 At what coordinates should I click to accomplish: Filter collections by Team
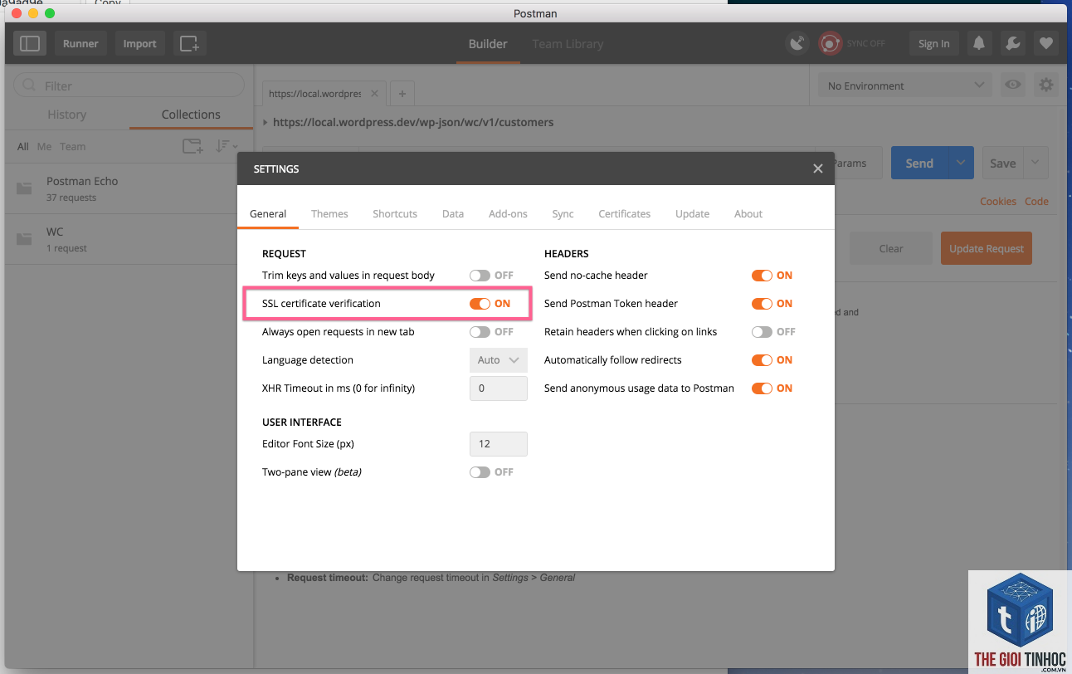[x=72, y=147]
